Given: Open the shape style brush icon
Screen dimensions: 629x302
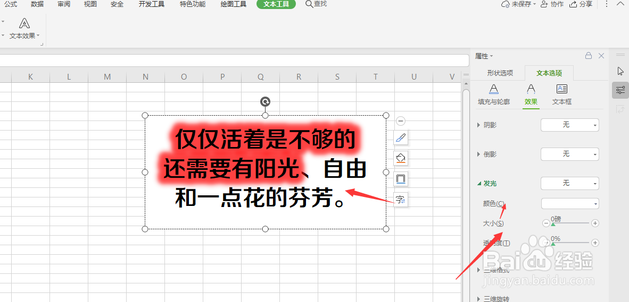Looking at the screenshot, I should click(401, 138).
